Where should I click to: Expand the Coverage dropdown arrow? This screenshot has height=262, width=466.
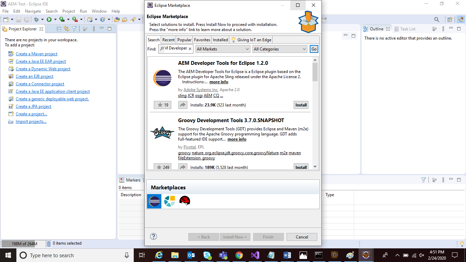click(x=68, y=19)
